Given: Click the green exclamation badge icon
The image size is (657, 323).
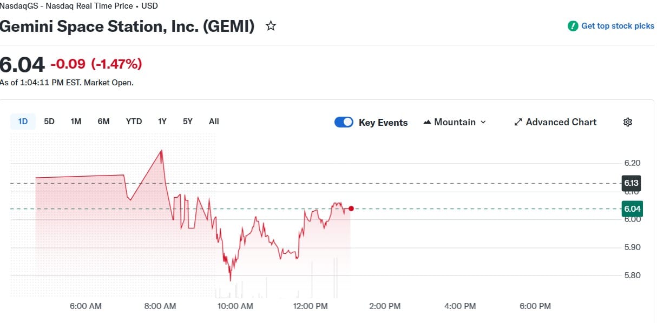Looking at the screenshot, I should point(573,26).
